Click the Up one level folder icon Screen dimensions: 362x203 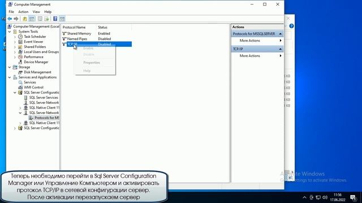tap(25, 19)
